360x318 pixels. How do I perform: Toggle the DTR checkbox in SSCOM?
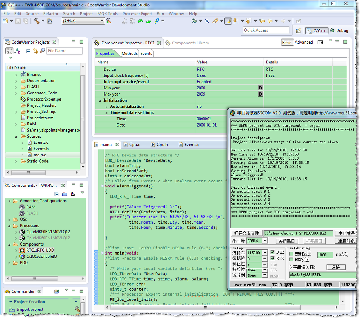click(272, 252)
